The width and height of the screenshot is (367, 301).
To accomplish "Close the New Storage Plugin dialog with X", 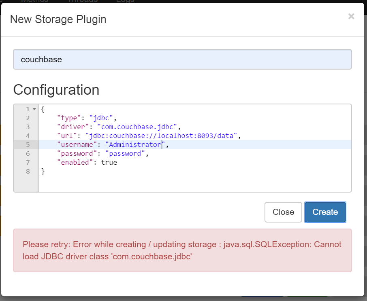I will 351,16.
